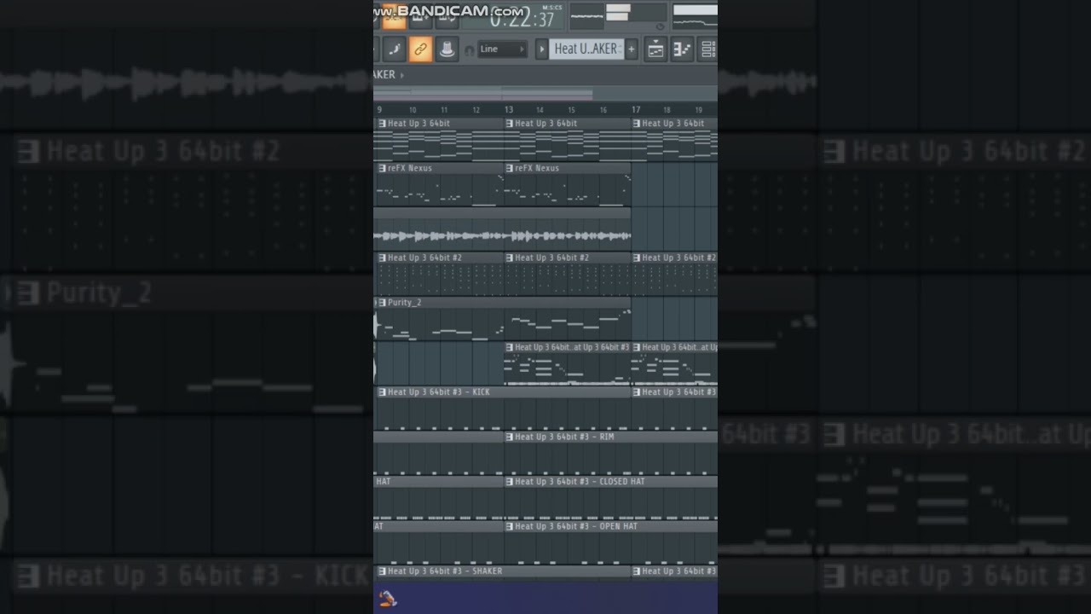1091x614 pixels.
Task: Open the Playlist view icon
Action: [655, 49]
